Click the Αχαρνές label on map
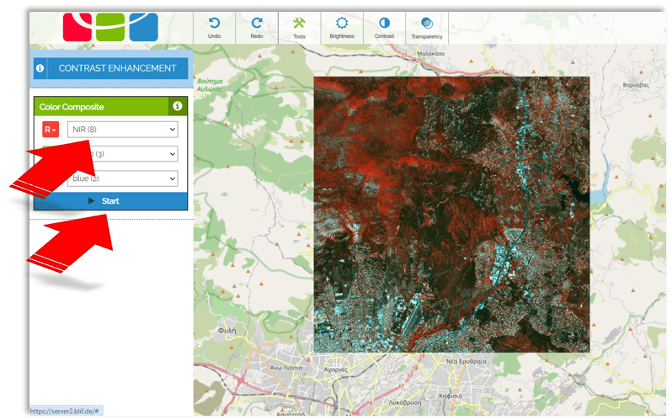The height and width of the screenshot is (420, 672). tap(335, 369)
